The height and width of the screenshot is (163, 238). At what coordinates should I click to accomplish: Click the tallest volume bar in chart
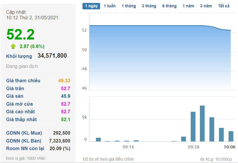[x=202, y=123]
